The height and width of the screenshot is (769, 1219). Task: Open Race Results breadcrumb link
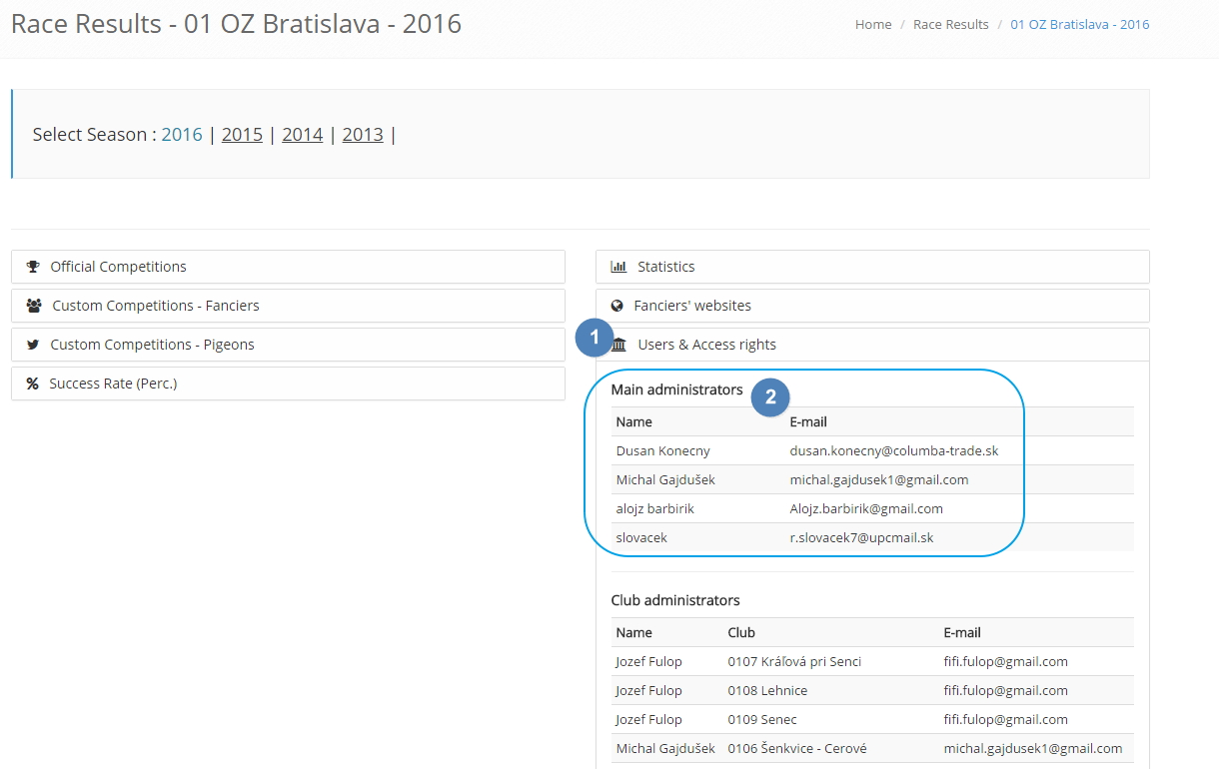click(x=950, y=24)
